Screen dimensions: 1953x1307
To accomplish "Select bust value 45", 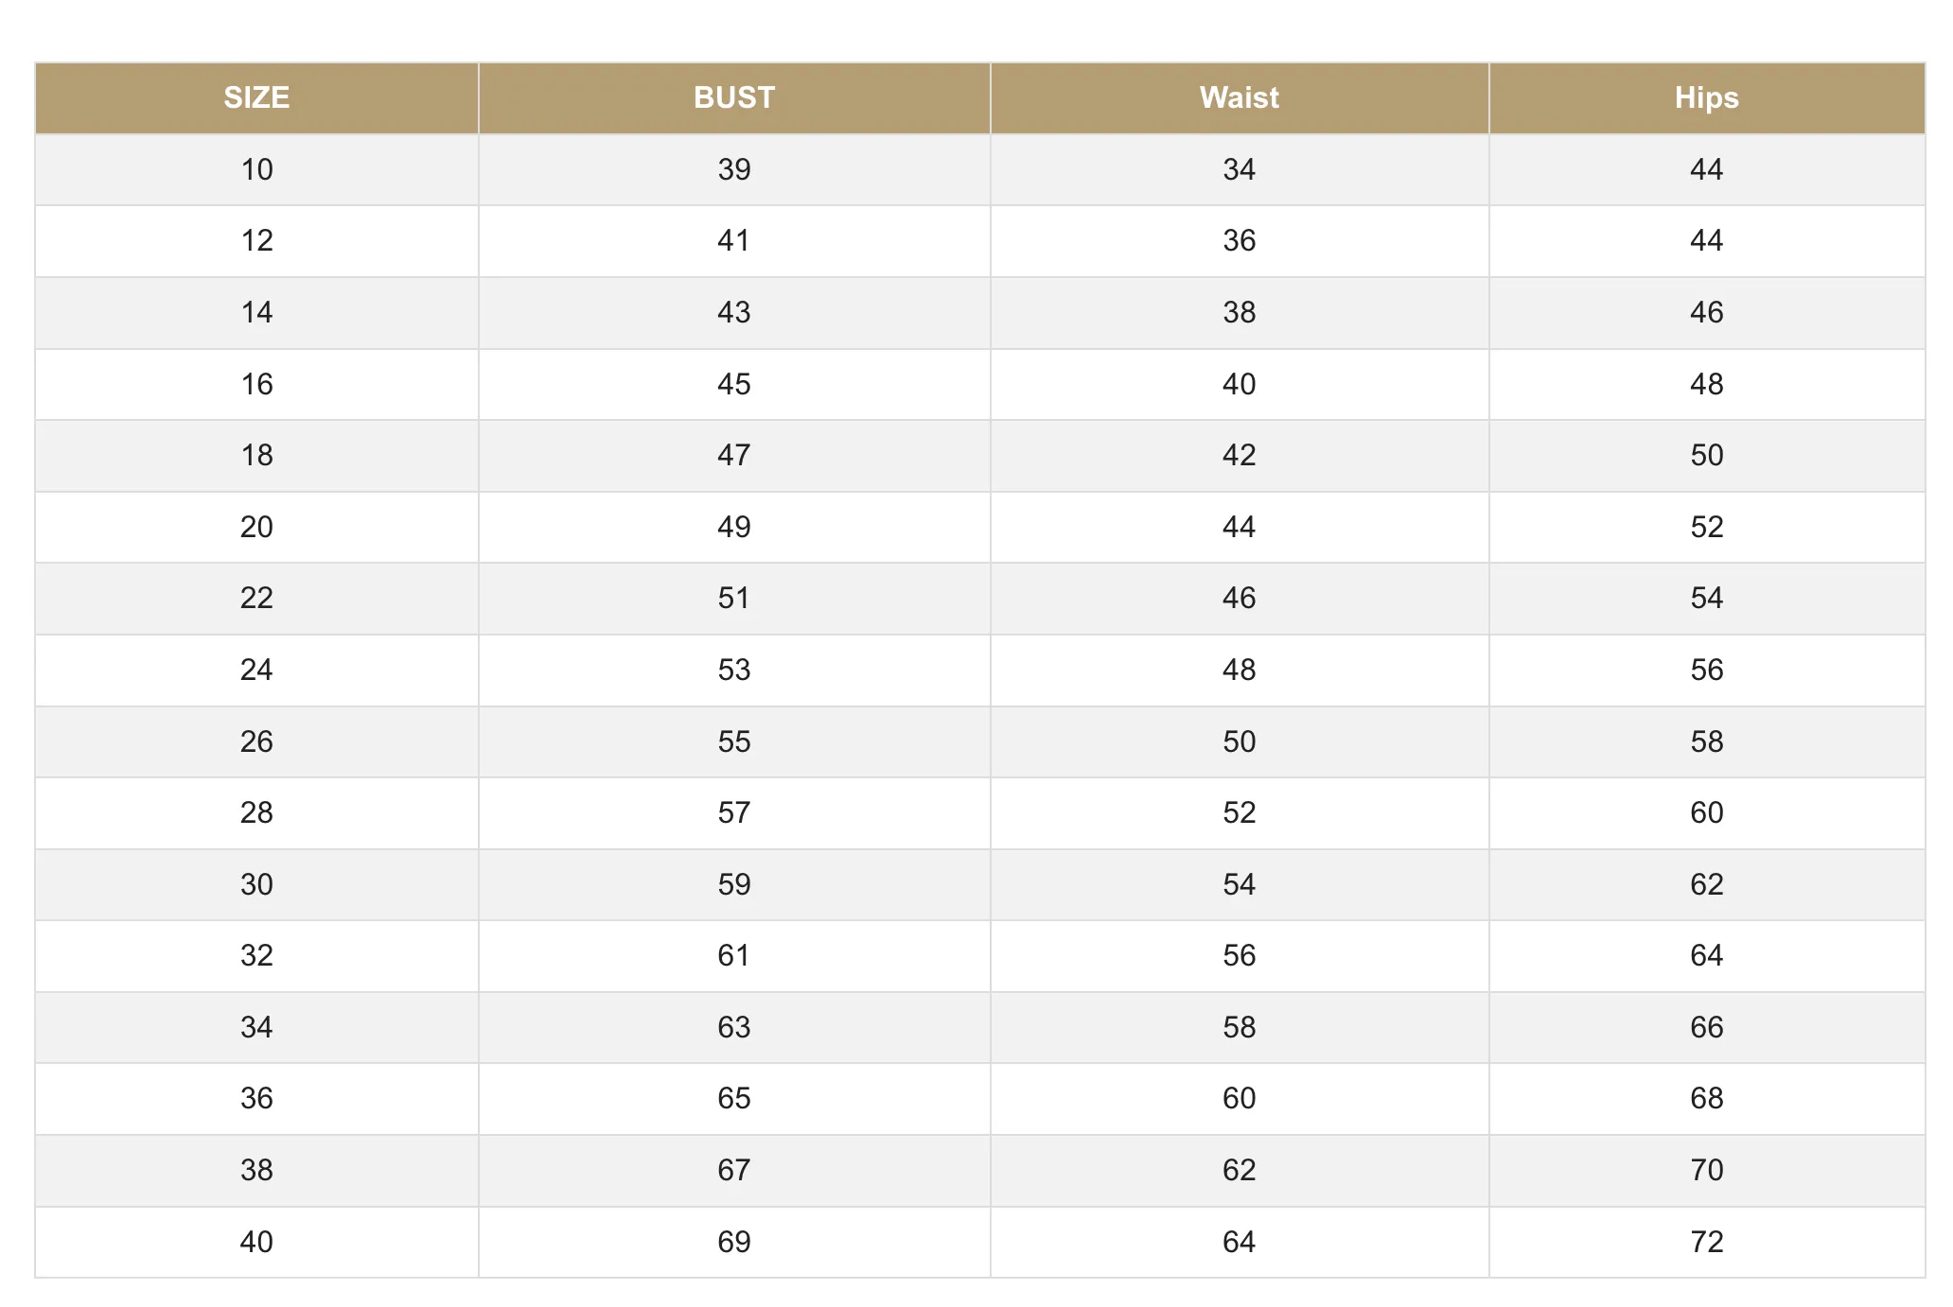I will tap(734, 384).
